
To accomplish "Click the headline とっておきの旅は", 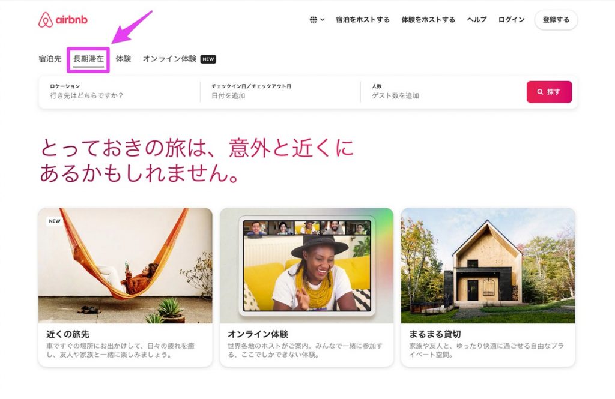I will [x=197, y=160].
